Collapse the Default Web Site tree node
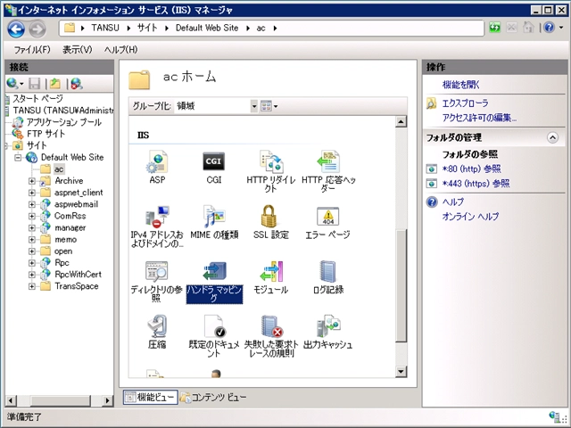Viewport: 571px width, 428px height. 18,158
